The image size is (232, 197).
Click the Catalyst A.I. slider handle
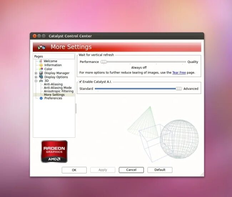coord(179,89)
